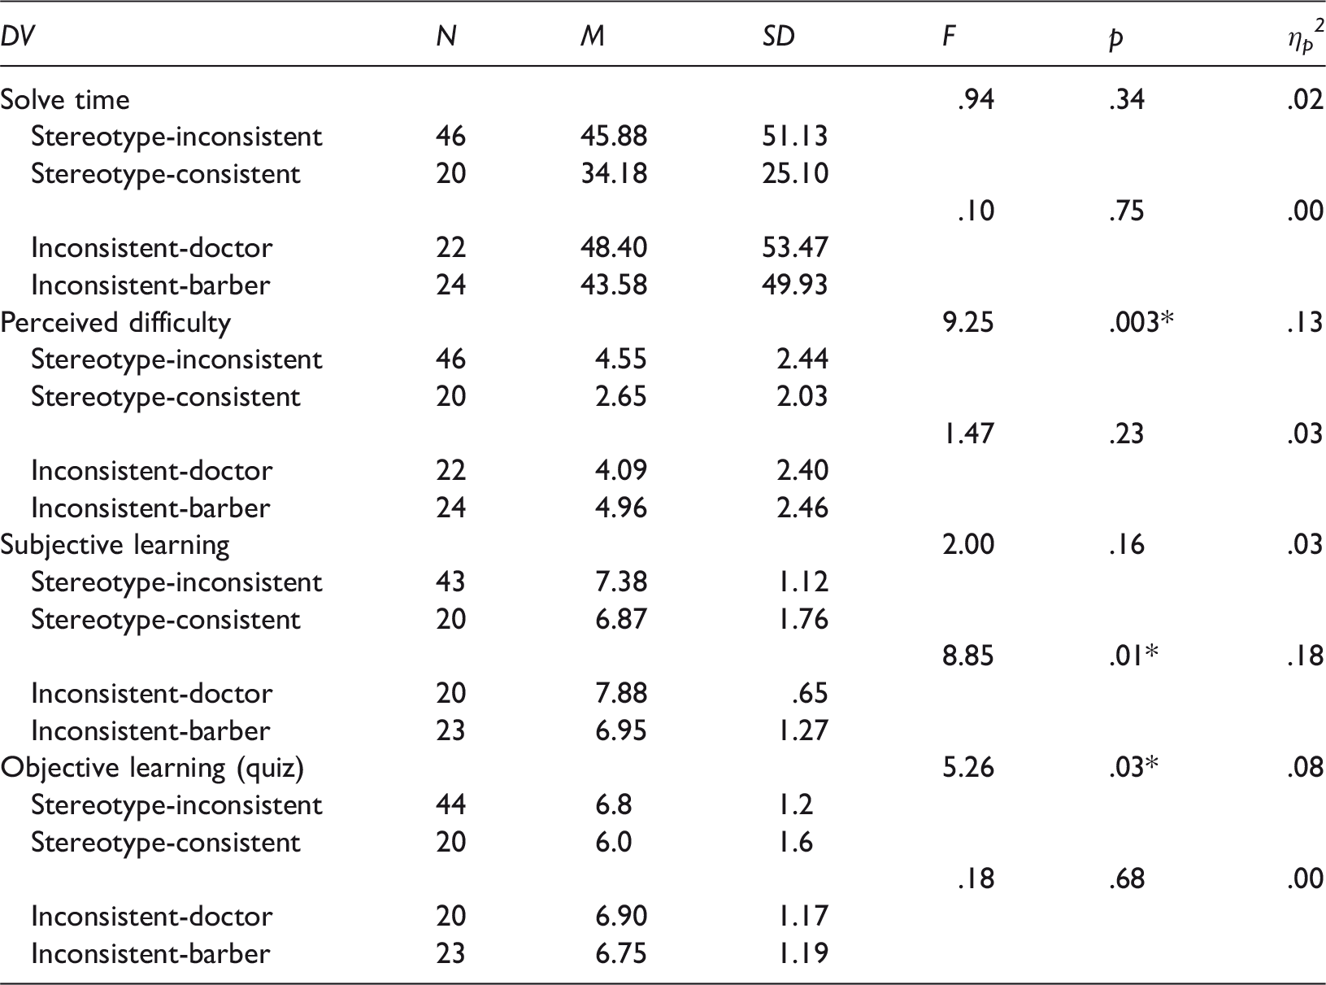Select the Subjective learning row label
This screenshot has width=1326, height=985.
tap(115, 545)
